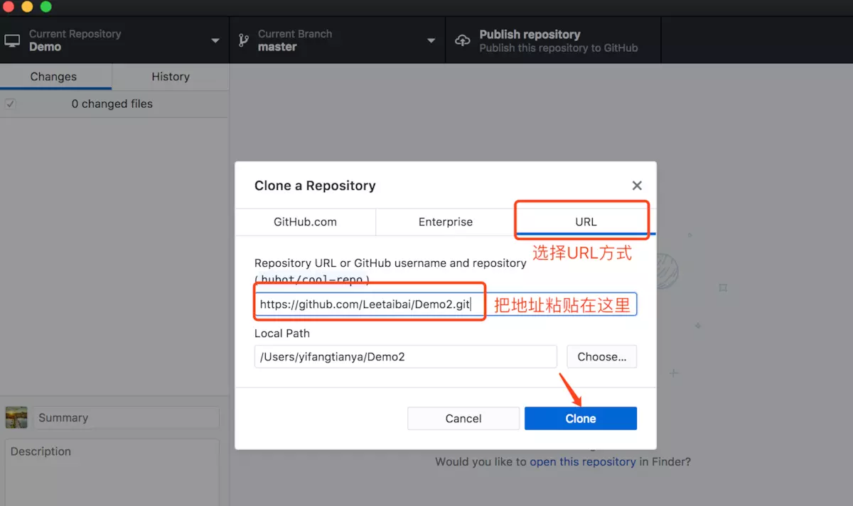This screenshot has height=506, width=853.
Task: Click the Cancel button
Action: click(x=463, y=419)
